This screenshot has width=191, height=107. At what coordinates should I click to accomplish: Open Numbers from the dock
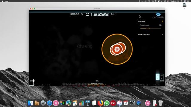pos(81,103)
